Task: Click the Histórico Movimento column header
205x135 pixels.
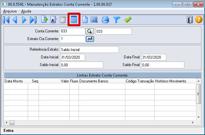Action: click(x=175, y=81)
